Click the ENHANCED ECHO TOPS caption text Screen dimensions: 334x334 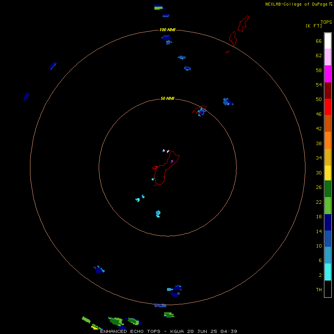click(130, 331)
